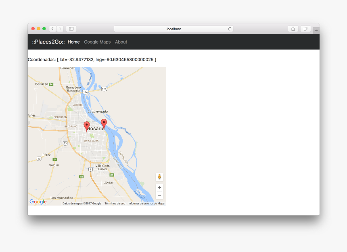Viewport: 347px width, 252px height.
Task: Click the zoom in plus icon
Action: tap(159, 187)
